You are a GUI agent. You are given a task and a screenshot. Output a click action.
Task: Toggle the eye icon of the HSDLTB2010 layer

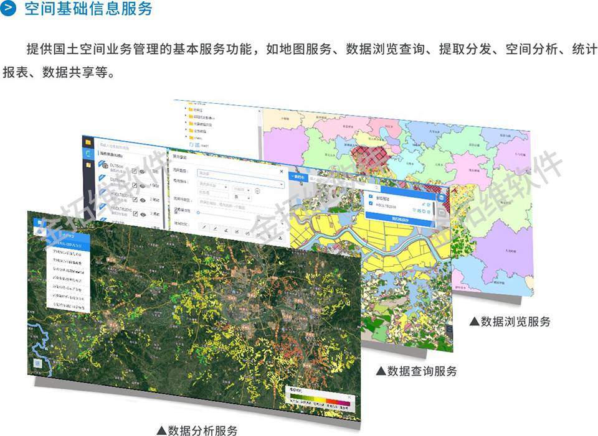click(143, 215)
